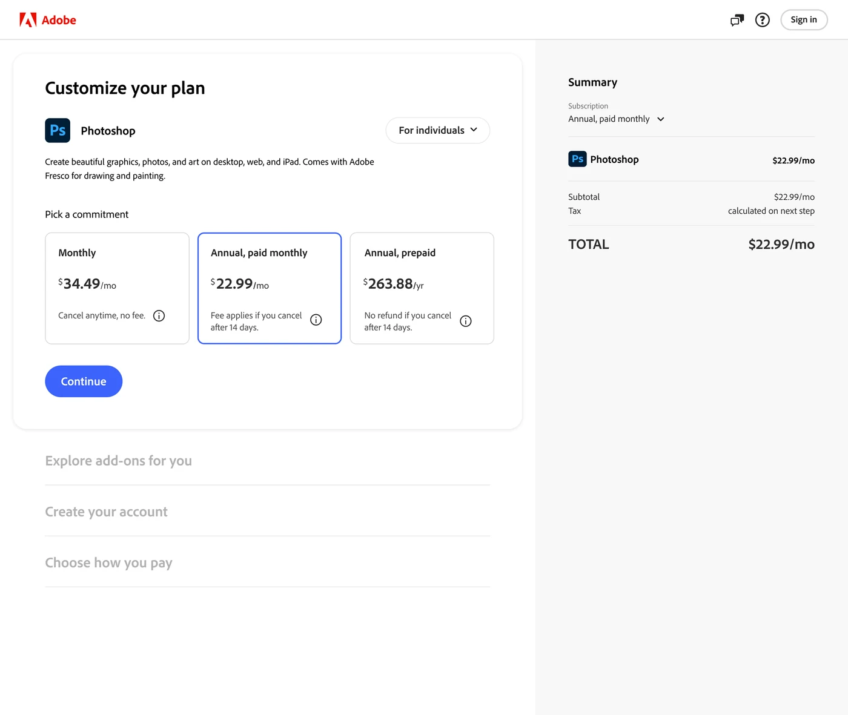The width and height of the screenshot is (848, 715).
Task: Click the Continue button
Action: coord(84,381)
